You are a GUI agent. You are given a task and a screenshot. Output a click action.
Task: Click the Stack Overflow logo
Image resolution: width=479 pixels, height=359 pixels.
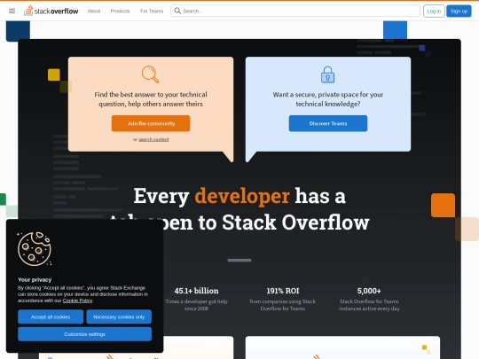click(x=51, y=11)
